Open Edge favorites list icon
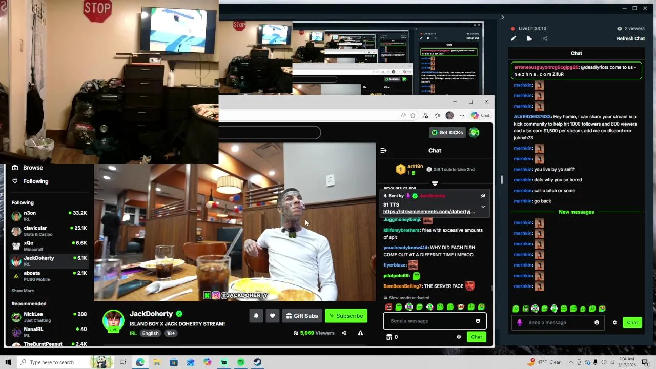656x369 pixels. tap(437, 115)
